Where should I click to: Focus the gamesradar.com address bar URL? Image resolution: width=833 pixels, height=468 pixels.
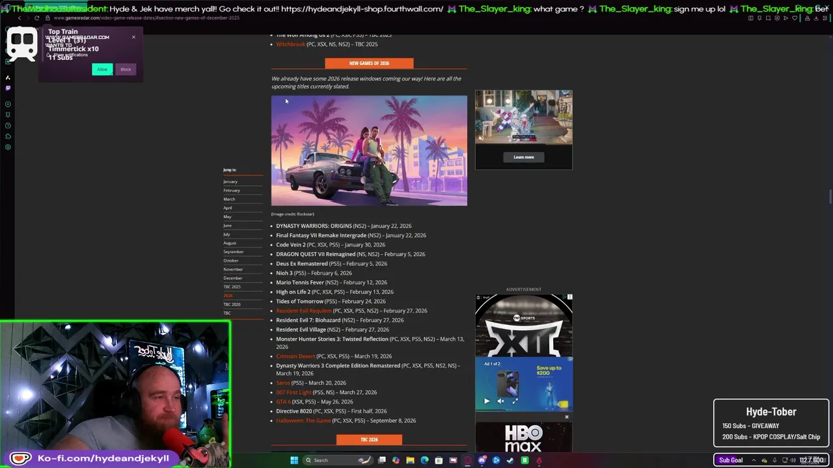tap(146, 18)
